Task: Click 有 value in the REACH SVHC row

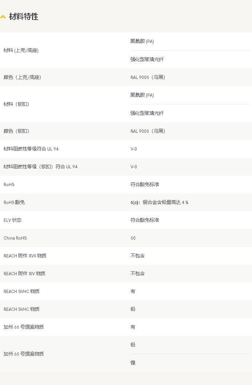Action: (x=133, y=291)
